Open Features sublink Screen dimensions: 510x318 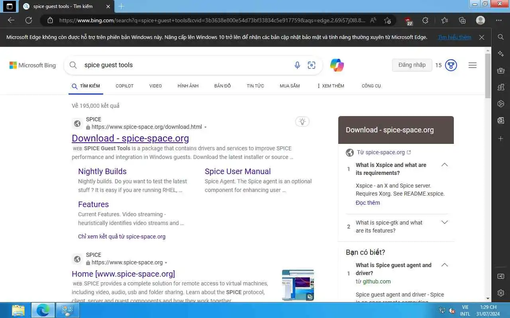click(x=93, y=204)
